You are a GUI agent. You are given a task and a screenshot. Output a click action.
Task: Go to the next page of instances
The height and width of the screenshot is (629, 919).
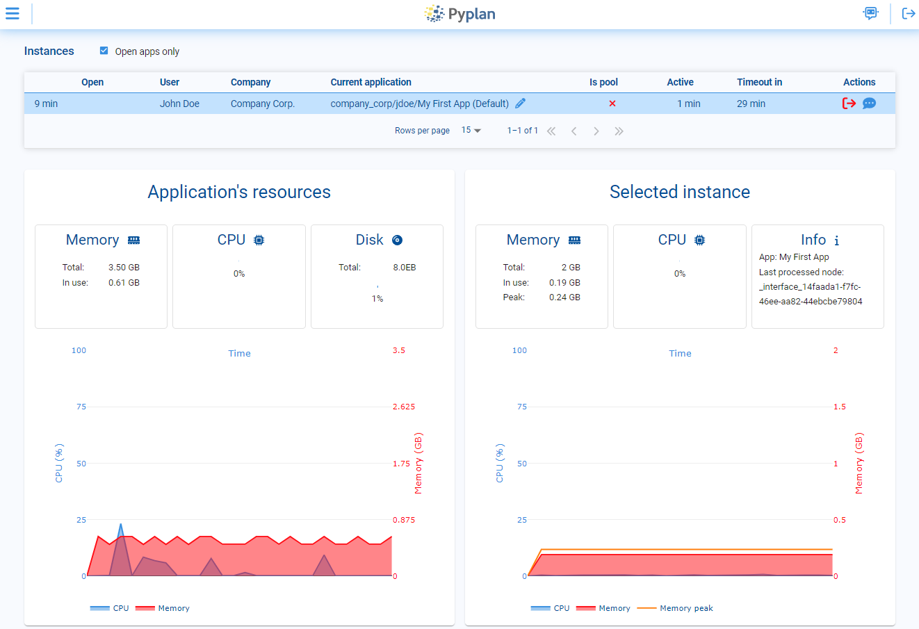596,130
